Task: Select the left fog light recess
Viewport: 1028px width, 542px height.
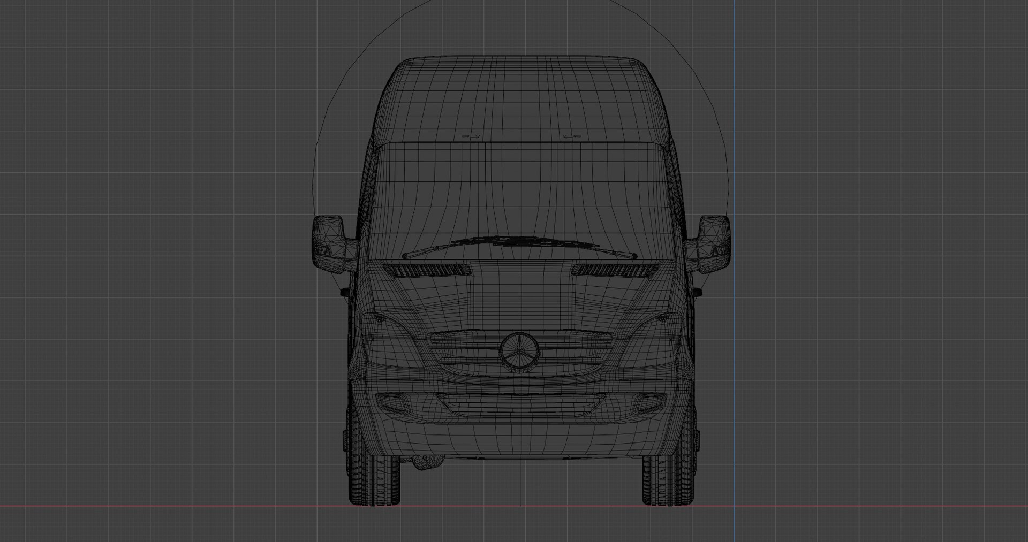Action: point(396,404)
